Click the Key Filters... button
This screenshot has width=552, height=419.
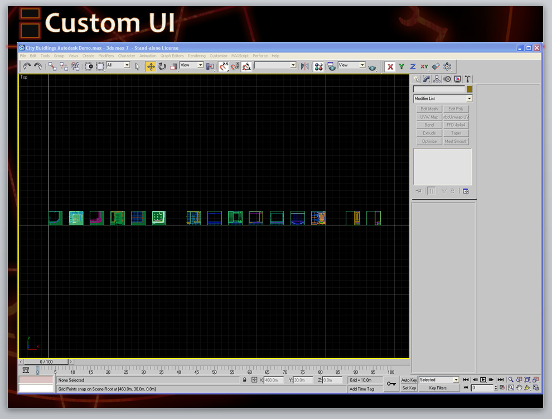[439, 388]
